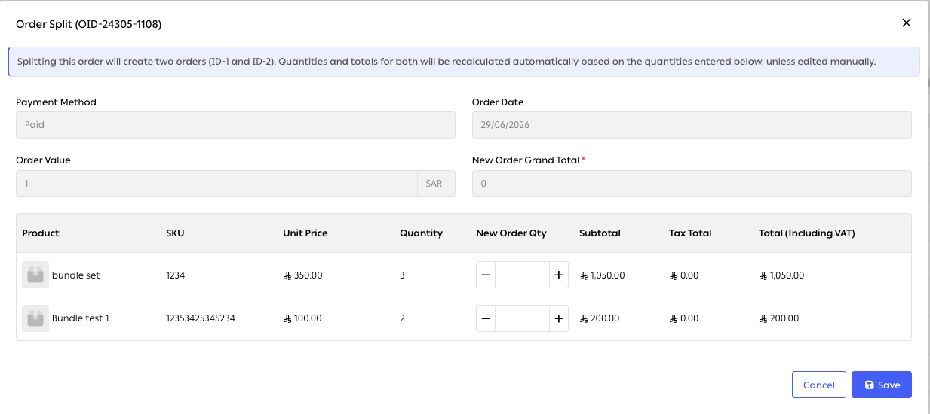Click tax total 0.00 in bundle set row

click(684, 275)
